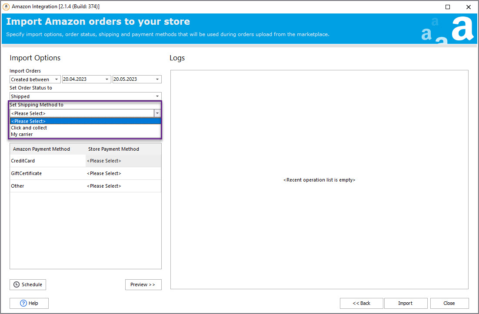479x314 pixels.
Task: Choose 'My carrier' from shipping list
Action: [22, 134]
